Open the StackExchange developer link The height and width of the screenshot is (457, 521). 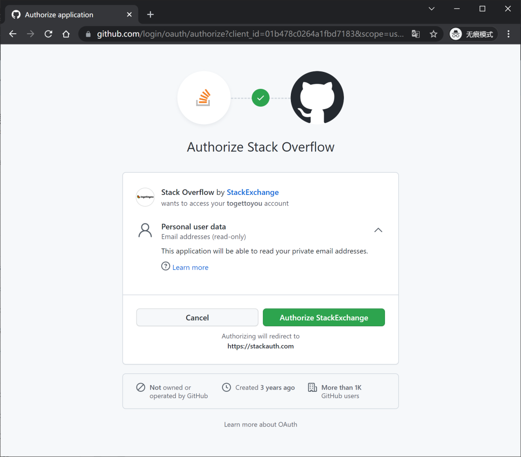pyautogui.click(x=252, y=193)
